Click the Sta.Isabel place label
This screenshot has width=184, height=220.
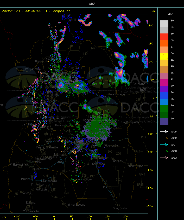coord(121,208)
